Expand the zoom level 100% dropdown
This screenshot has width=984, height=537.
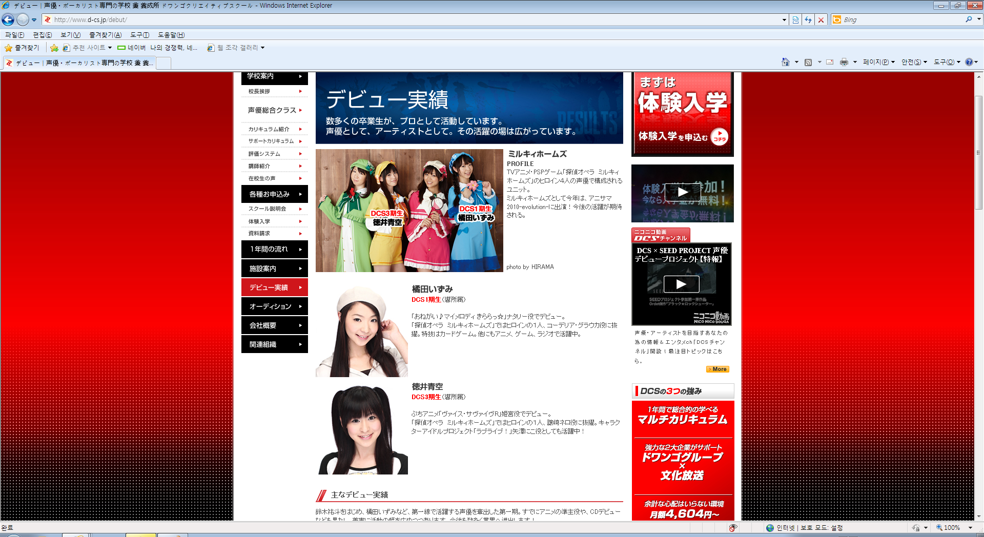970,528
